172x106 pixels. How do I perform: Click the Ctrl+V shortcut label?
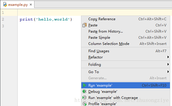point(161,25)
